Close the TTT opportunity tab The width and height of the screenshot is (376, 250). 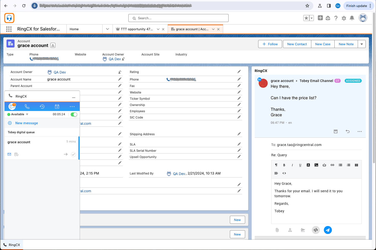(163, 29)
